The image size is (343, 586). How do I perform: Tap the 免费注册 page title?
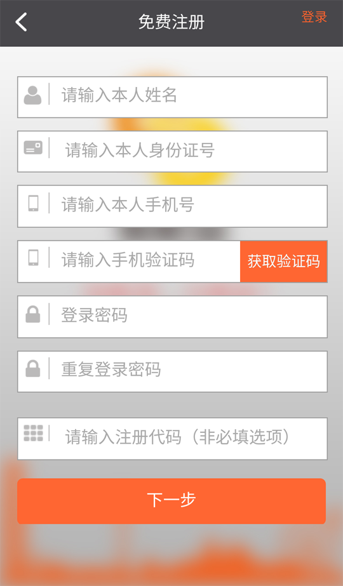pos(171,22)
